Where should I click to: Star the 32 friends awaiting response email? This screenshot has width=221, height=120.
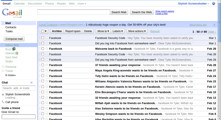point(47,97)
